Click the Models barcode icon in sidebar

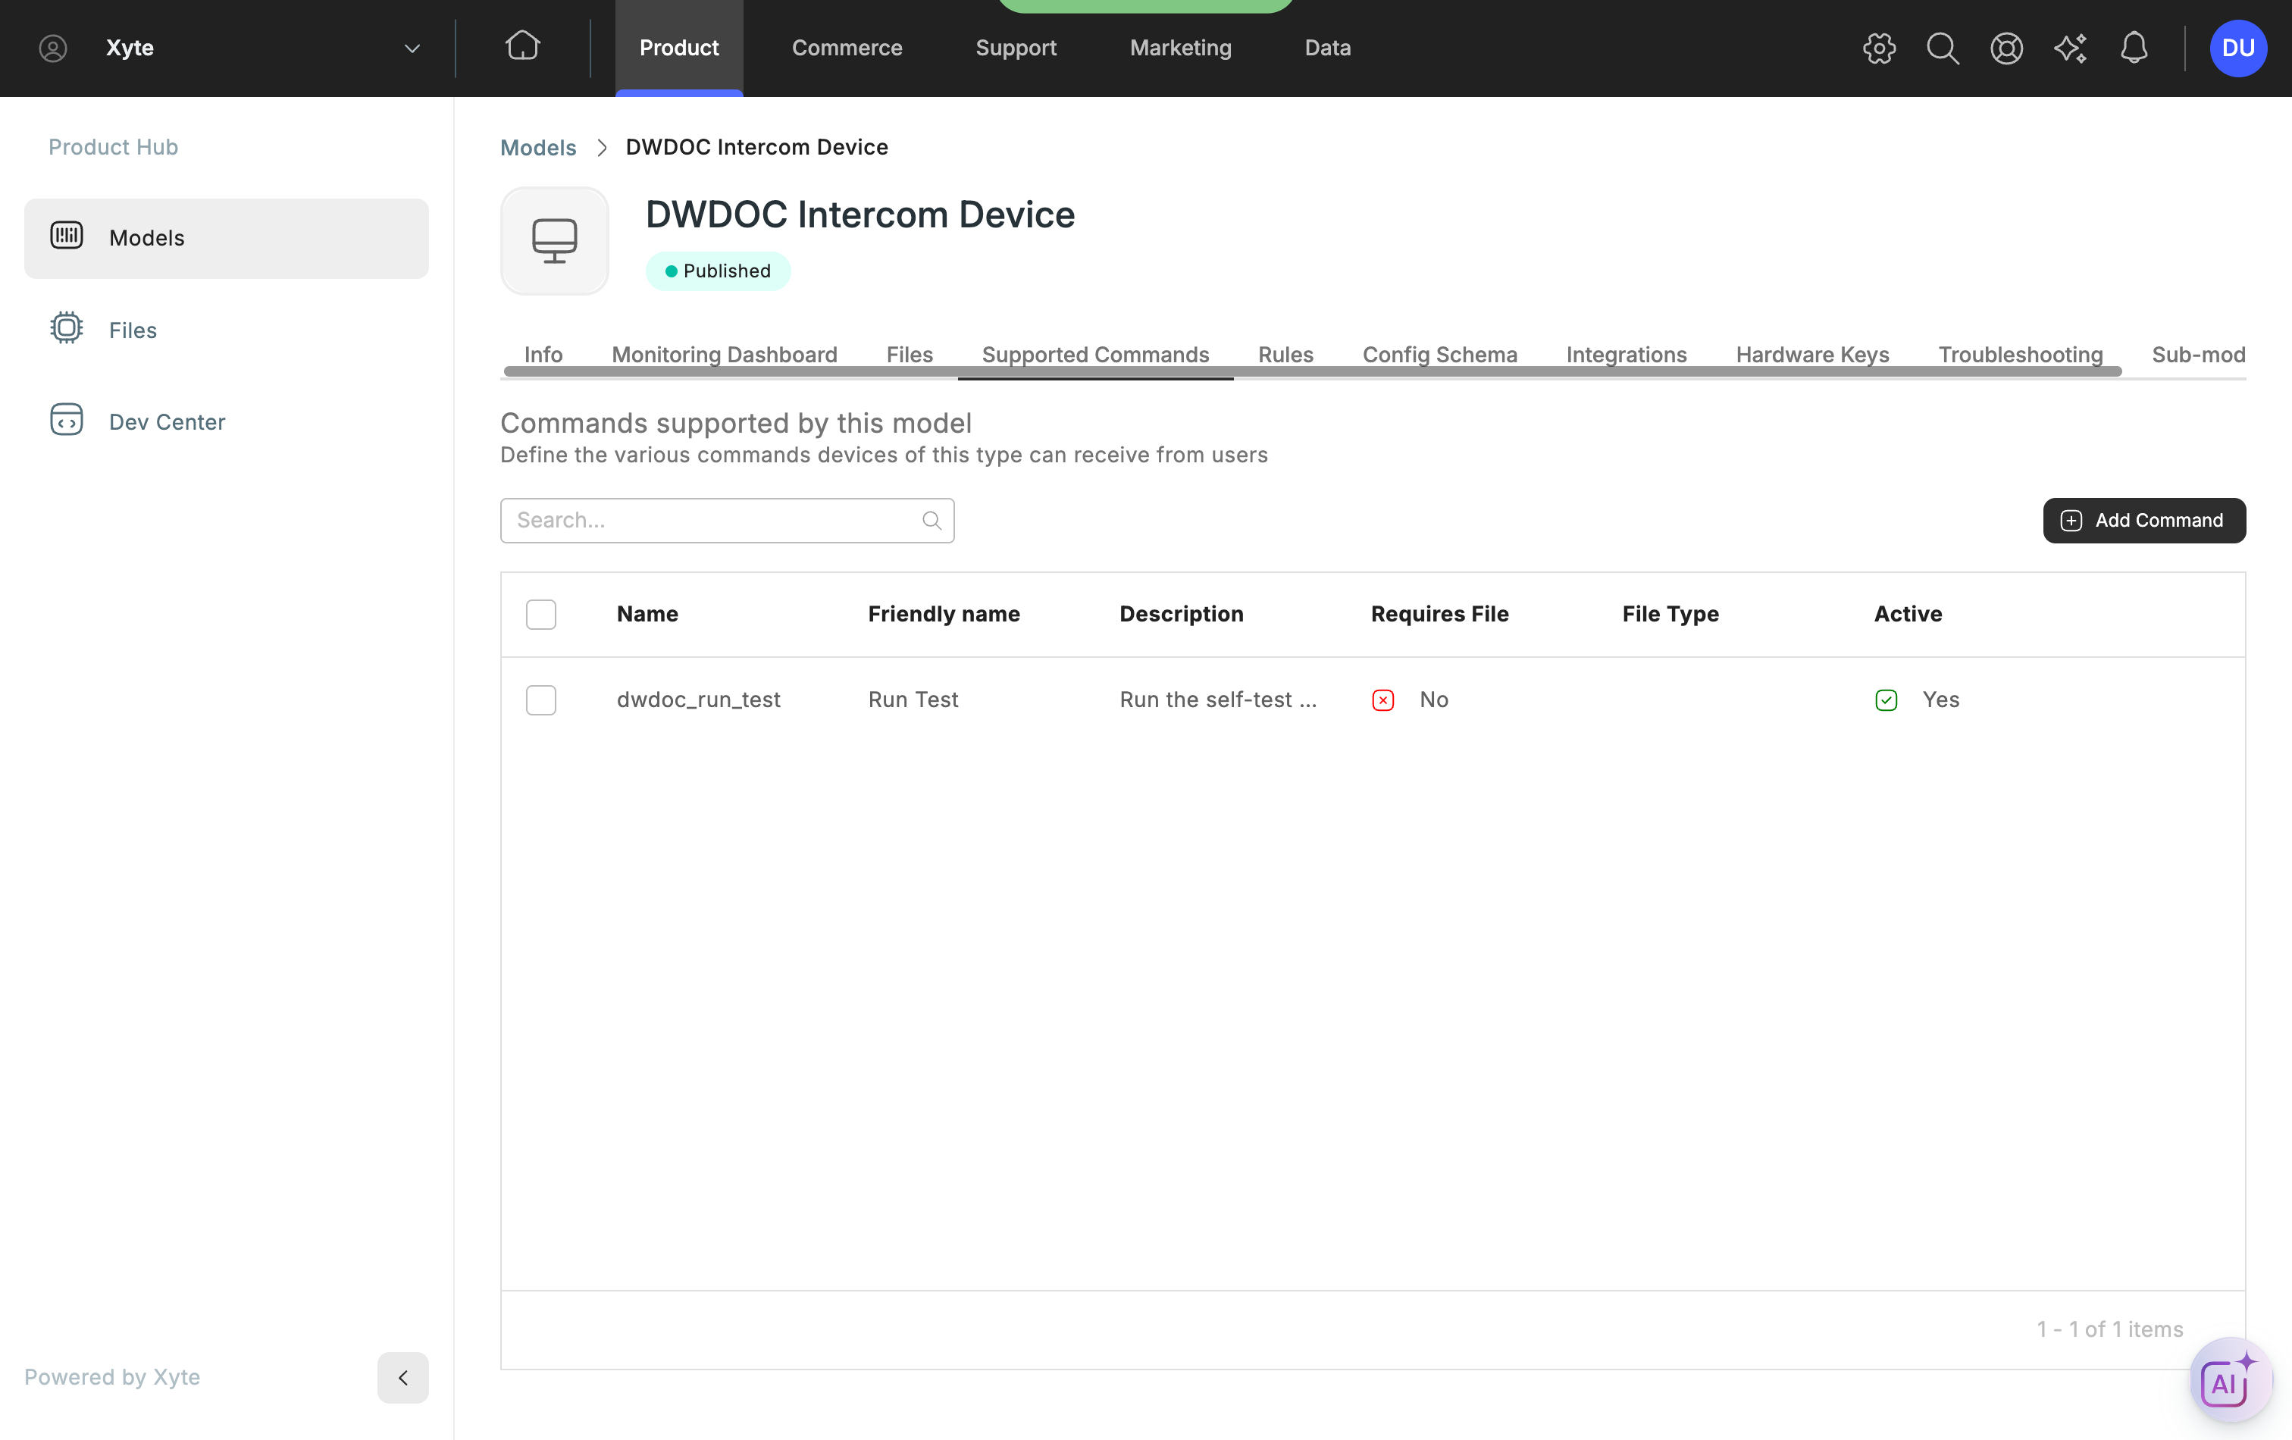click(x=67, y=235)
